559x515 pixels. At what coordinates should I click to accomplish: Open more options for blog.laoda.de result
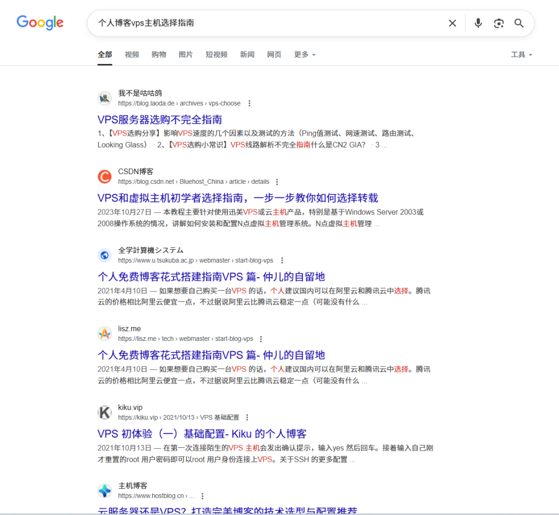pyautogui.click(x=249, y=104)
